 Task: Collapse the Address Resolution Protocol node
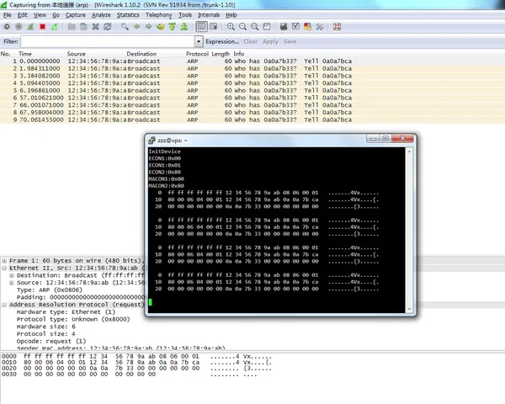4,305
